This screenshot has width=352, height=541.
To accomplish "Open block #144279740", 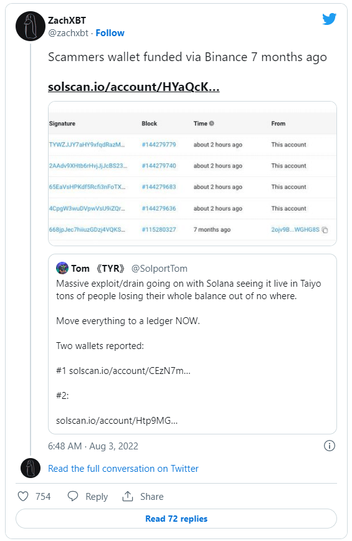I will tap(159, 166).
